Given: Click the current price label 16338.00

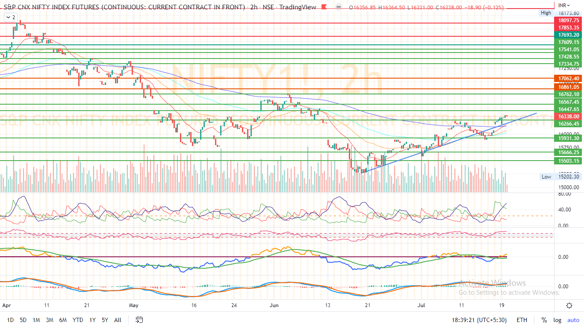Looking at the screenshot, I should (x=569, y=116).
